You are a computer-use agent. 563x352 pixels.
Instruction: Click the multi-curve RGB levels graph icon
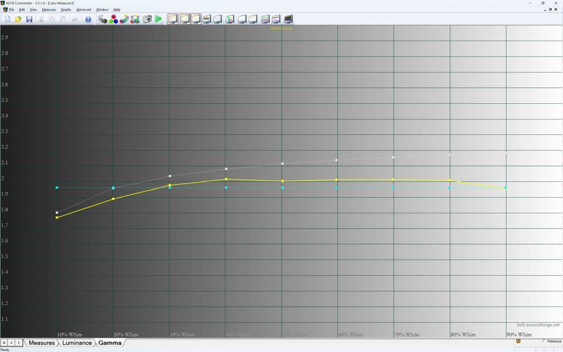tap(207, 19)
